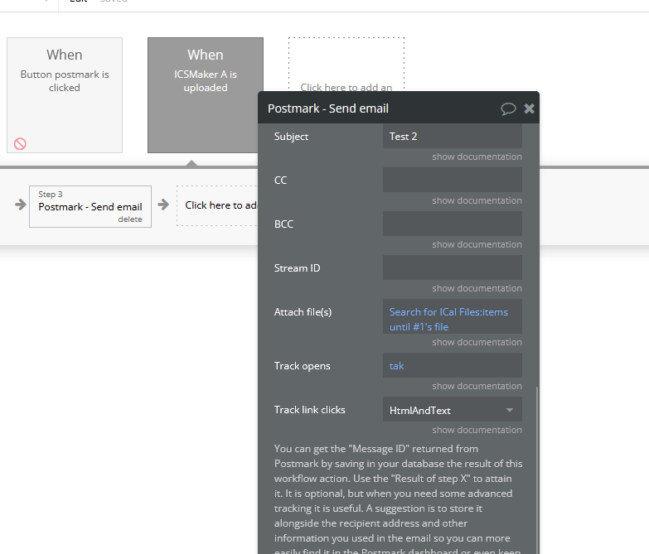The image size is (649, 554).
Task: Click the 'Track link clicks' label
Action: click(x=310, y=410)
